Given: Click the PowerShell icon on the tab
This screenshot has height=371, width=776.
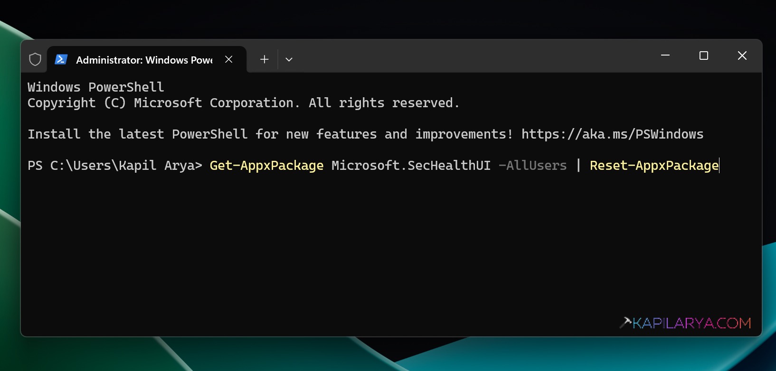Looking at the screenshot, I should pyautogui.click(x=61, y=59).
